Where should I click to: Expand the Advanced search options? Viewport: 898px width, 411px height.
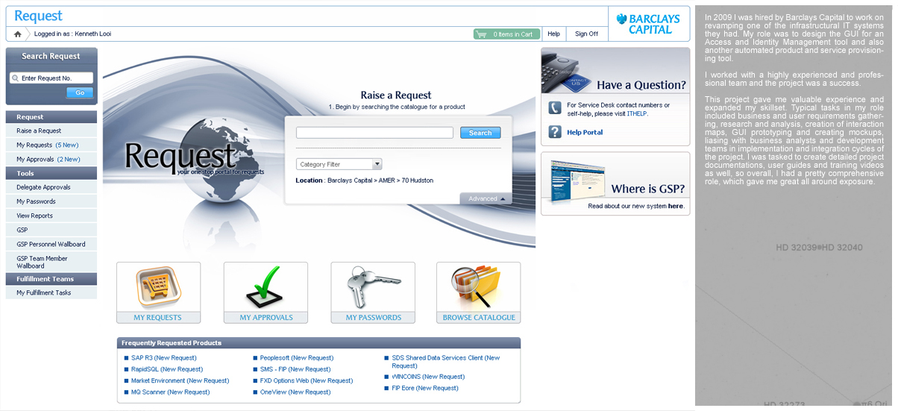[x=486, y=199]
